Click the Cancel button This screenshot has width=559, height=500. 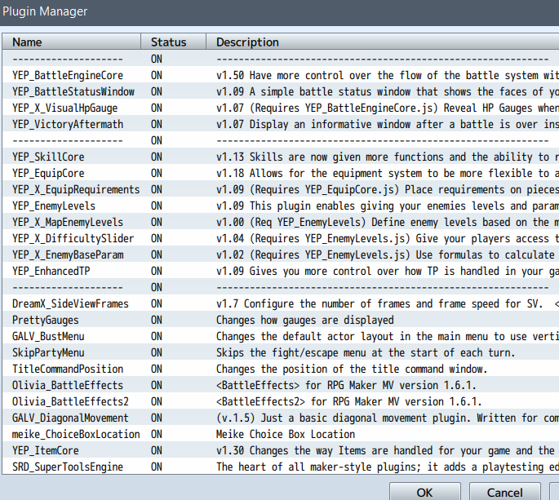coord(504,492)
